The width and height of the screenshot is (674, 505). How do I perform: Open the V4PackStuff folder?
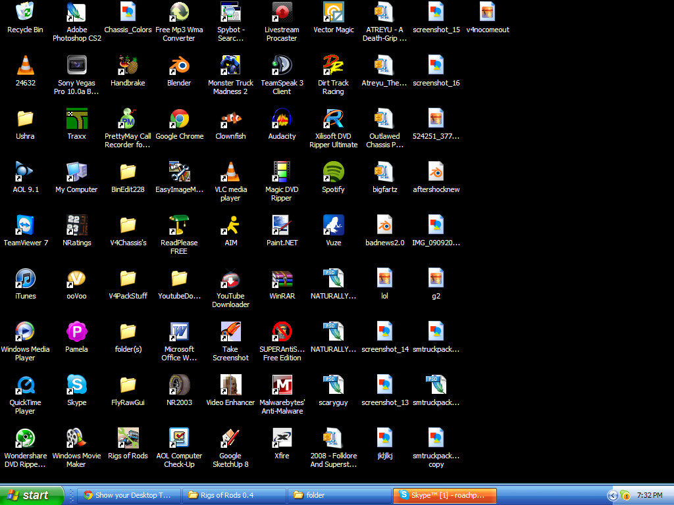coord(128,278)
